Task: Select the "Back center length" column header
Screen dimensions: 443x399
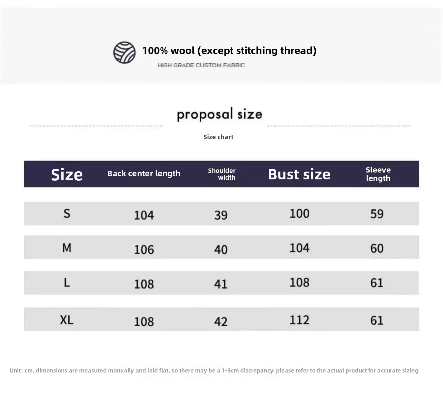Action: [x=144, y=173]
